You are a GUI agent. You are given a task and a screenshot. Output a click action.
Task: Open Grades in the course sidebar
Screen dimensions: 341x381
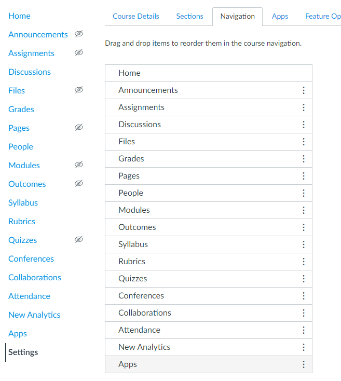21,109
